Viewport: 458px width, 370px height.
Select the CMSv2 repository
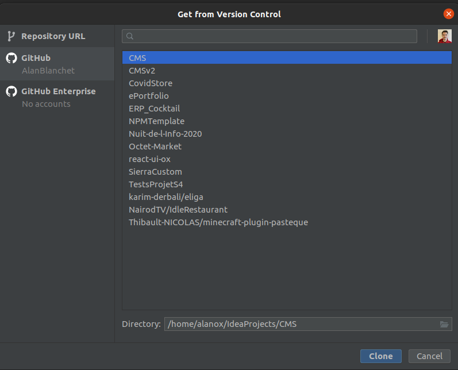coord(142,71)
